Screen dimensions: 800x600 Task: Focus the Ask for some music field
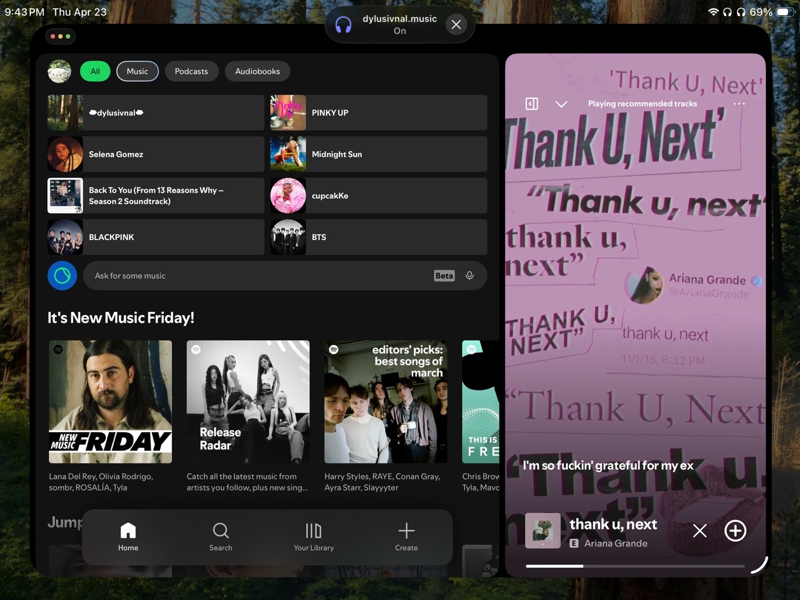click(x=285, y=276)
